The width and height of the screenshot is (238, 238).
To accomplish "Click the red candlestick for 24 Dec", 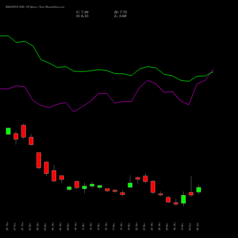I will click(x=153, y=187).
